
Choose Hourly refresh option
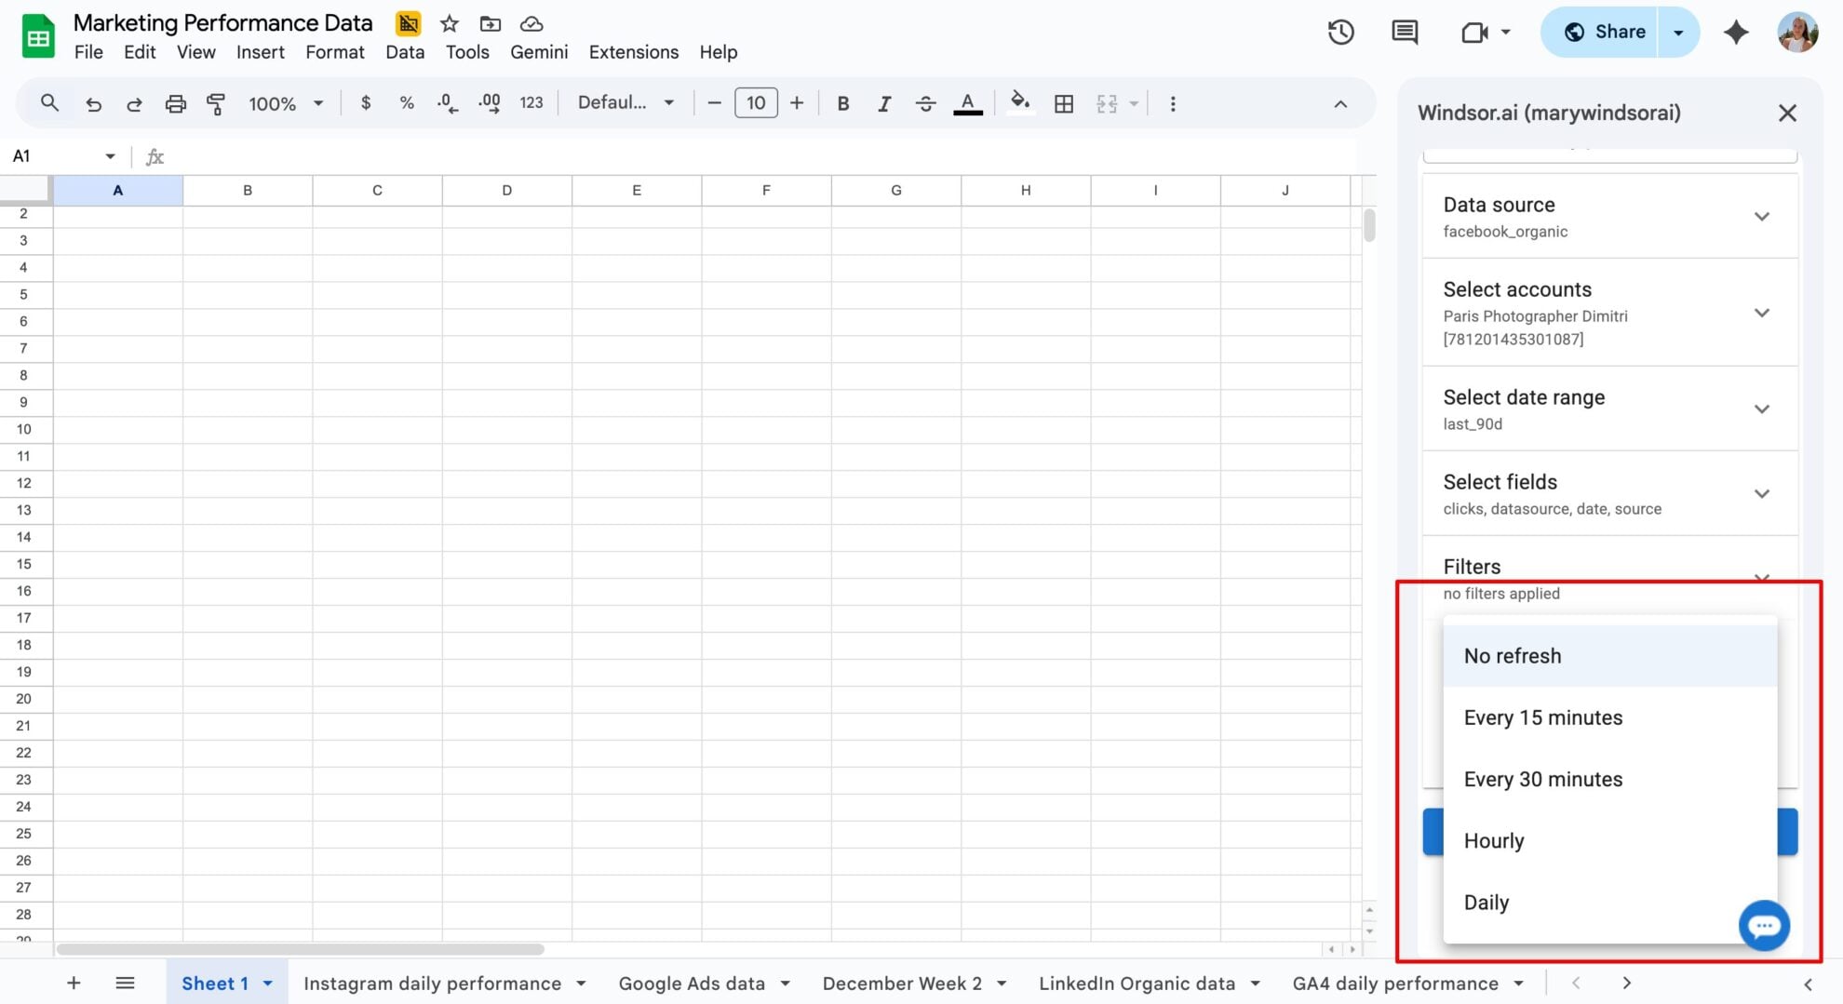tap(1609, 840)
